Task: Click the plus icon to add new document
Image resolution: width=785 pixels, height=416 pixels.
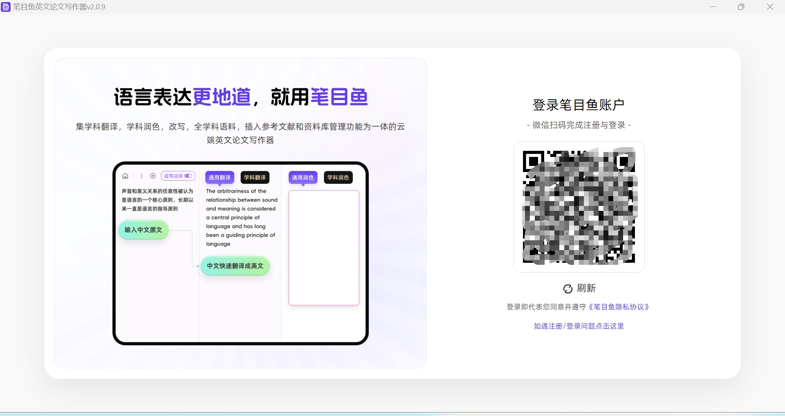Action: tap(153, 176)
